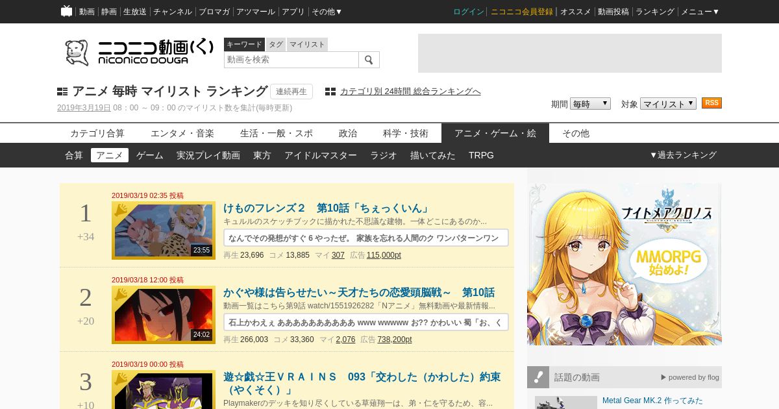The width and height of the screenshot is (779, 409).
Task: Open Metal Gear MK.2 作ってみた link
Action: click(652, 401)
